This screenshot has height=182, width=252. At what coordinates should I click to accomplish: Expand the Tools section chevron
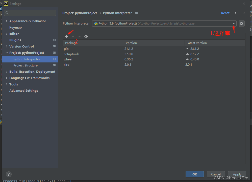point(7,84)
